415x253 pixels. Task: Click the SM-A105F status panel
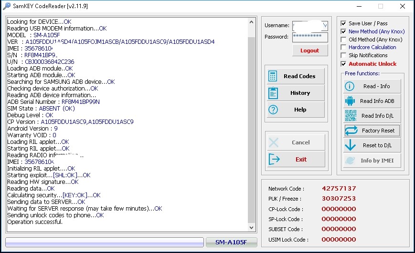click(x=231, y=242)
